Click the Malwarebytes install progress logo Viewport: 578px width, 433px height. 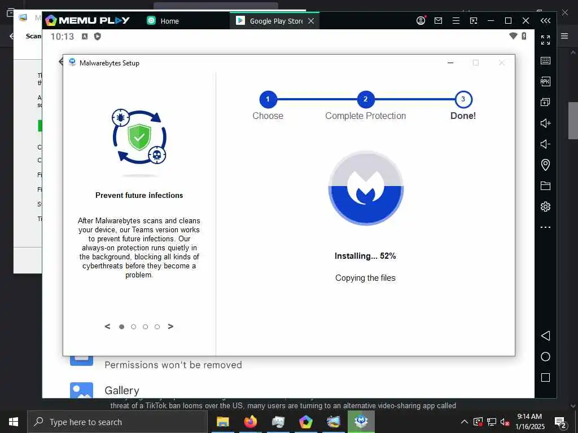pos(366,188)
